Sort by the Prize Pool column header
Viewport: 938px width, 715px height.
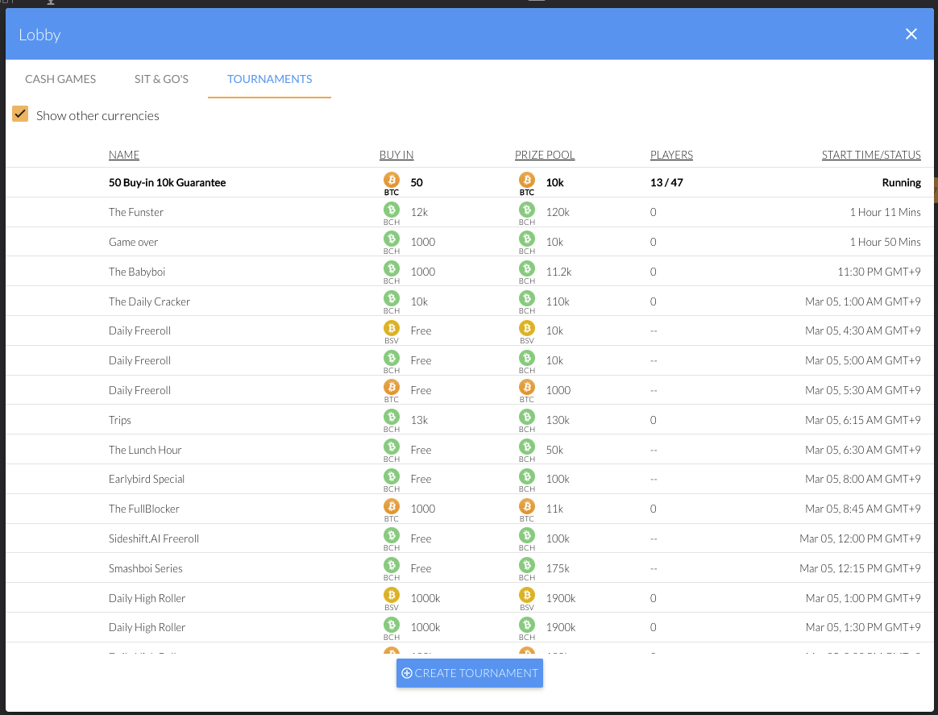[x=545, y=155]
